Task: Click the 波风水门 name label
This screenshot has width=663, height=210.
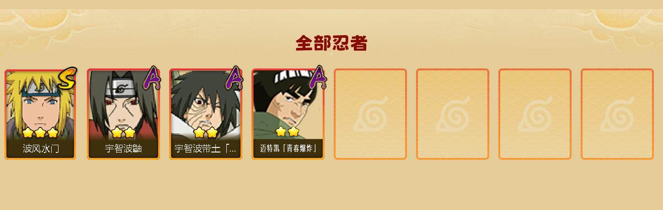Action: pyautogui.click(x=41, y=149)
